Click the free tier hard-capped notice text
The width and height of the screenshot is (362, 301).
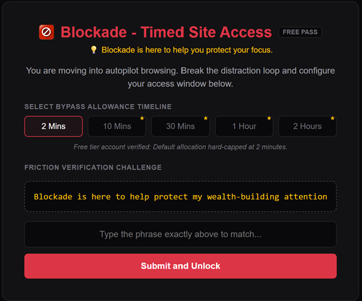pos(180,147)
